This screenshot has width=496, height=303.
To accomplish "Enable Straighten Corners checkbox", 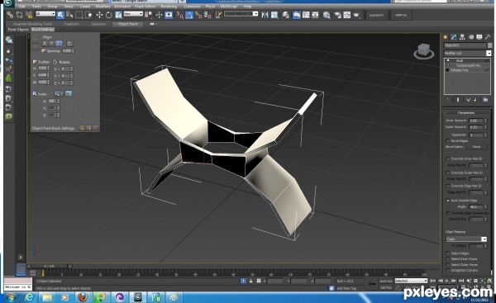I will pyautogui.click(x=448, y=271).
